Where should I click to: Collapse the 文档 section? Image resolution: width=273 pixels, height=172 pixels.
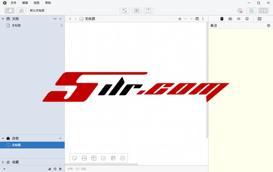pos(3,19)
